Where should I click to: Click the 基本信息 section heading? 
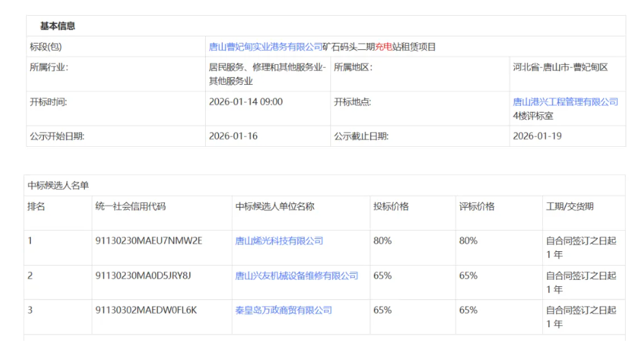[x=57, y=26]
